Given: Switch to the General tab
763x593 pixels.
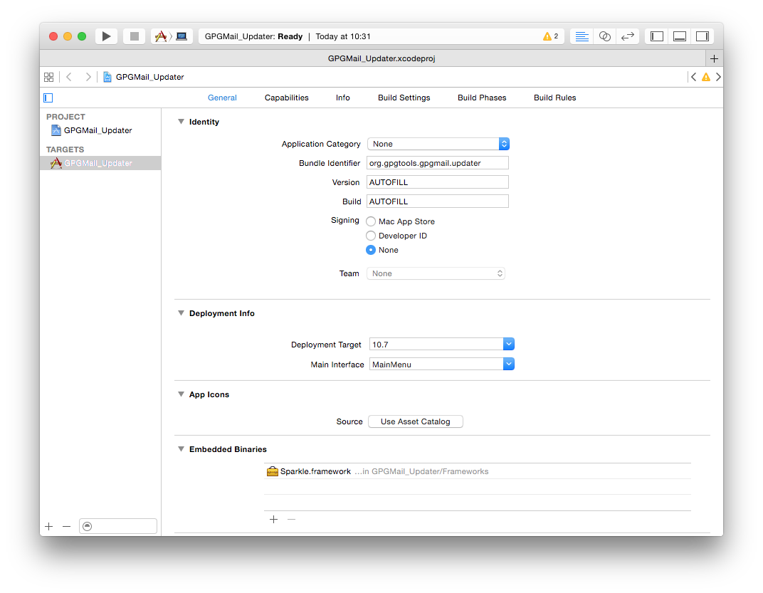Looking at the screenshot, I should pos(222,98).
